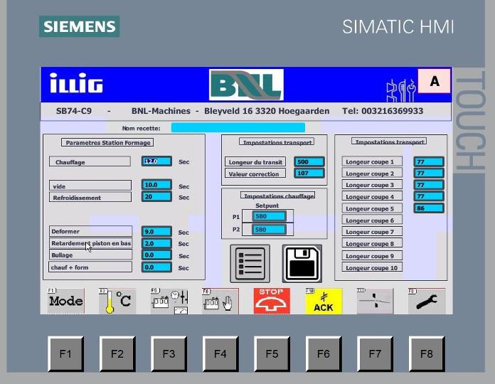Open the wrench maintenance icon
The image size is (495, 384).
[427, 301]
